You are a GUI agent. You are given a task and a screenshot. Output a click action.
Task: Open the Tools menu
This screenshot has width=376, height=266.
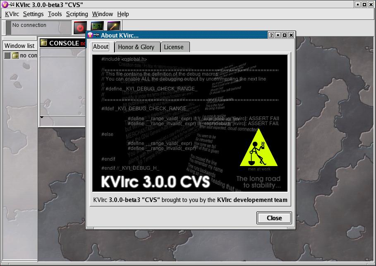click(55, 14)
